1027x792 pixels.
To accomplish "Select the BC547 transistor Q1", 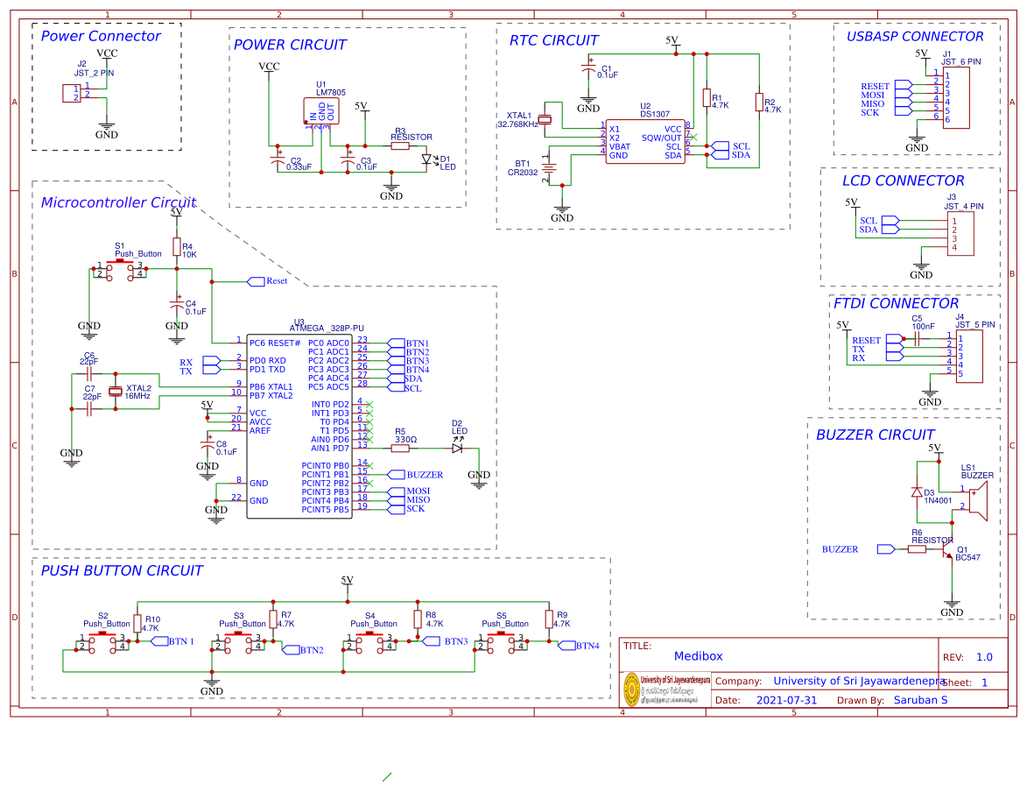I will [x=947, y=553].
